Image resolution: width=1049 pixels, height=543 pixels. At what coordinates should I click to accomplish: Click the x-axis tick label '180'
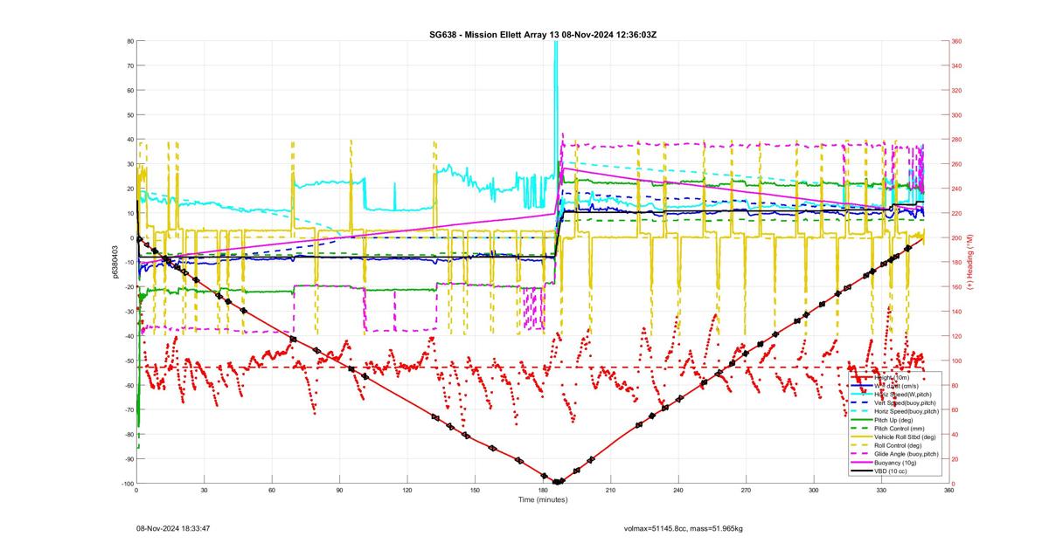coord(542,491)
